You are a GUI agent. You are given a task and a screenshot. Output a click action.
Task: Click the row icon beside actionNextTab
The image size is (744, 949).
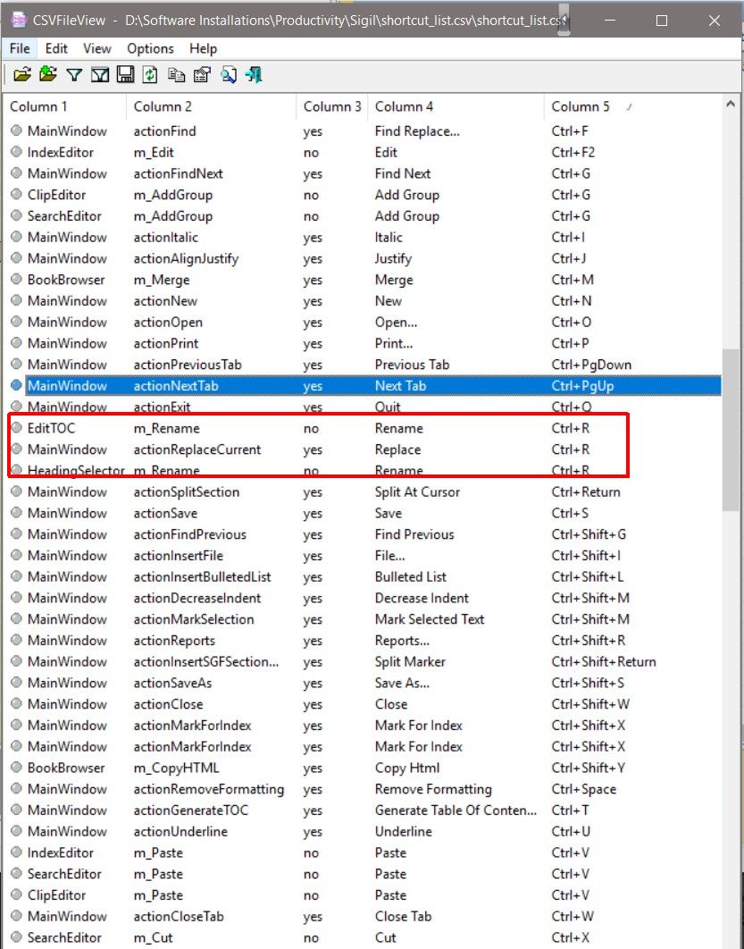[16, 385]
